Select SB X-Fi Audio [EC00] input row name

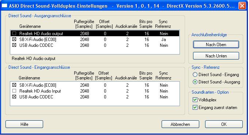coord(38,85)
